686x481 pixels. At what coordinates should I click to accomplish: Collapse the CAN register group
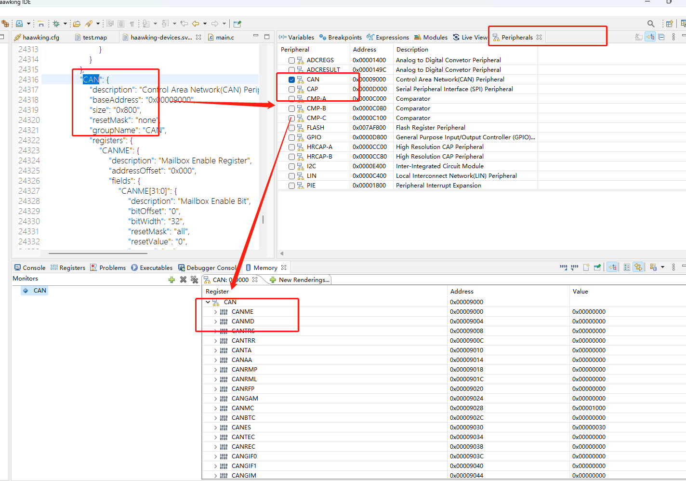click(x=208, y=302)
